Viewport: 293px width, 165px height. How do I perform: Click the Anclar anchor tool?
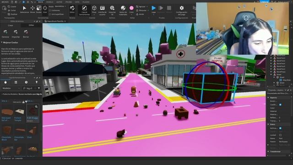[140, 14]
